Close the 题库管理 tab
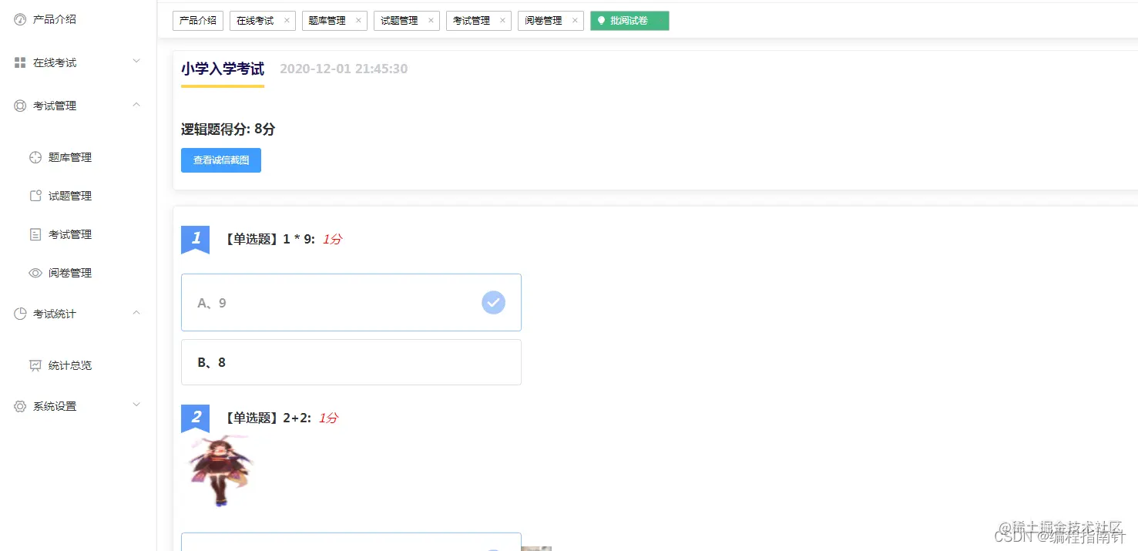Viewport: 1138px width, 551px height. coord(358,21)
